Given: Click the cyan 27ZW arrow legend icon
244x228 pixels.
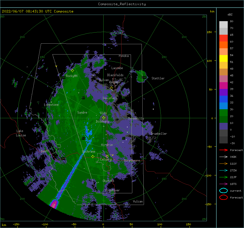Looking at the screenshot, I should (223, 171).
